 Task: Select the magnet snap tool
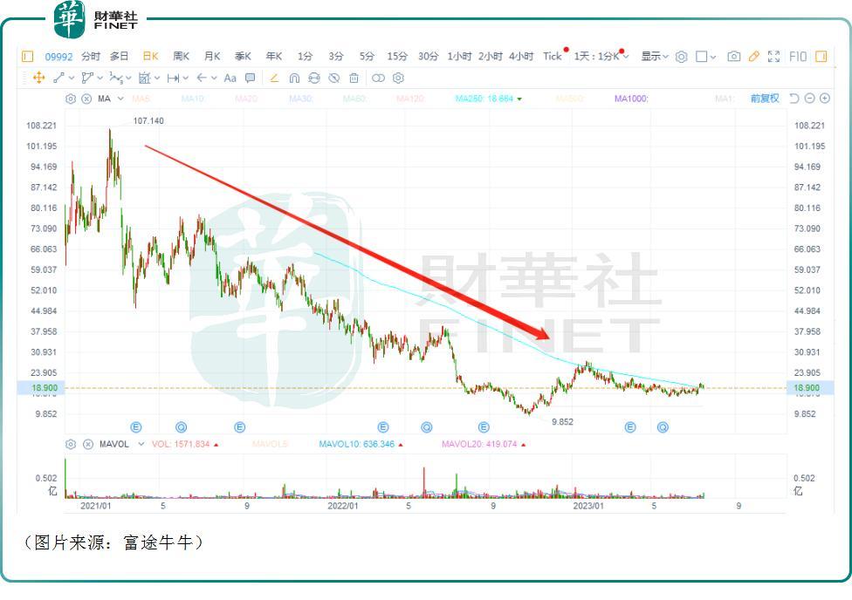[293, 78]
